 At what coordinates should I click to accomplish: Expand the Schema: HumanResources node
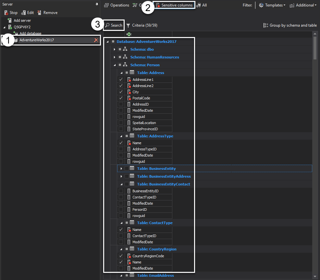tap(115, 57)
